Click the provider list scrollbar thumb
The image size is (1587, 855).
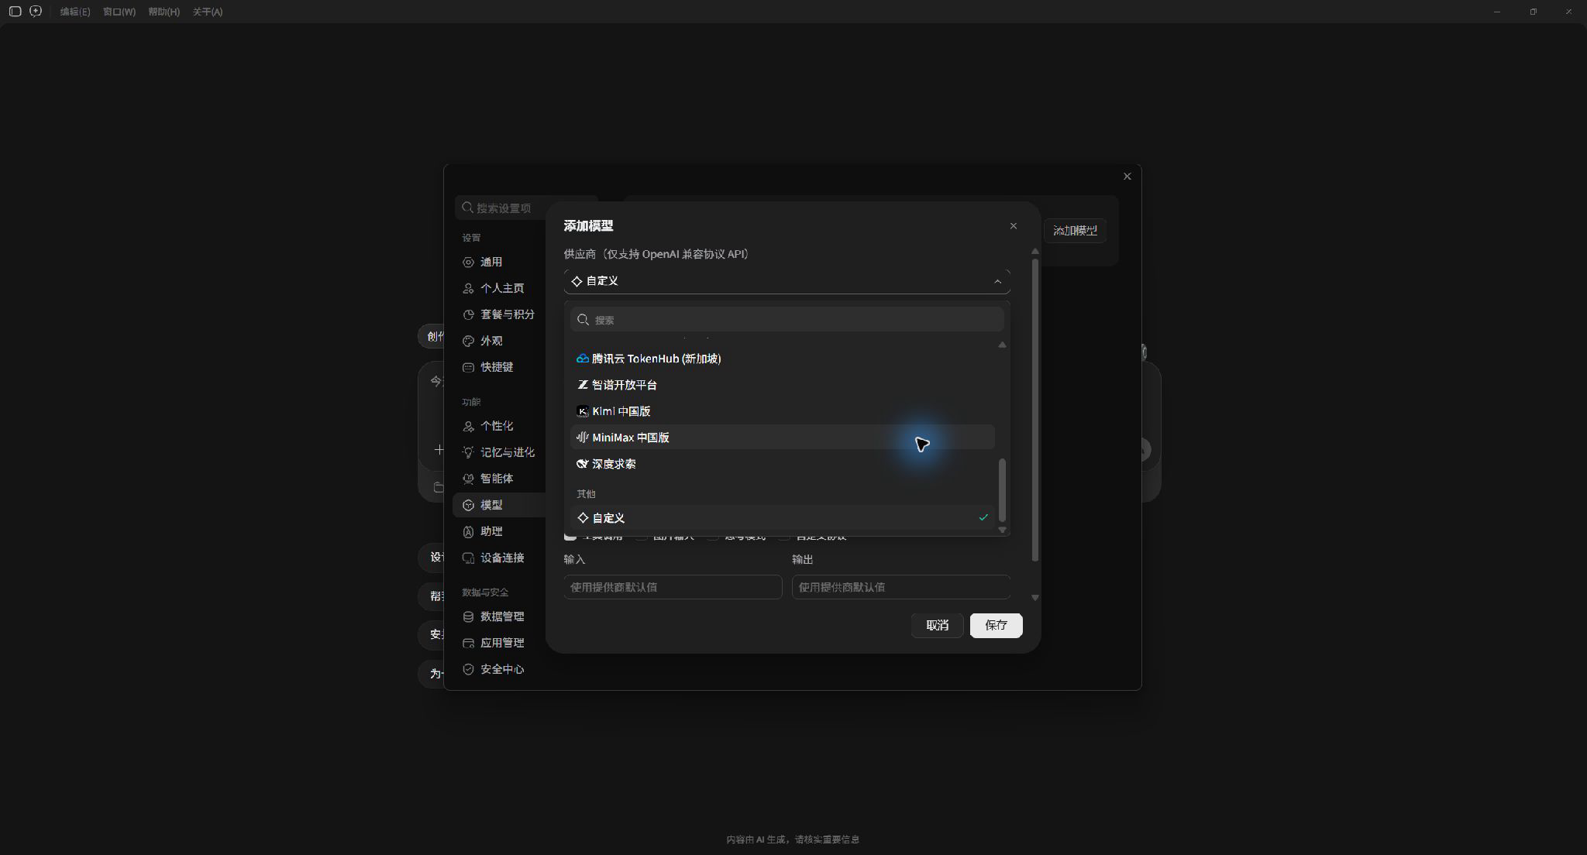pos(1002,489)
